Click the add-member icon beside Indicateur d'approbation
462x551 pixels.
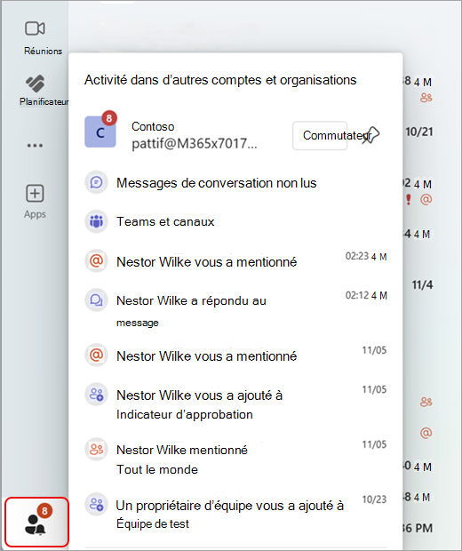tap(96, 395)
